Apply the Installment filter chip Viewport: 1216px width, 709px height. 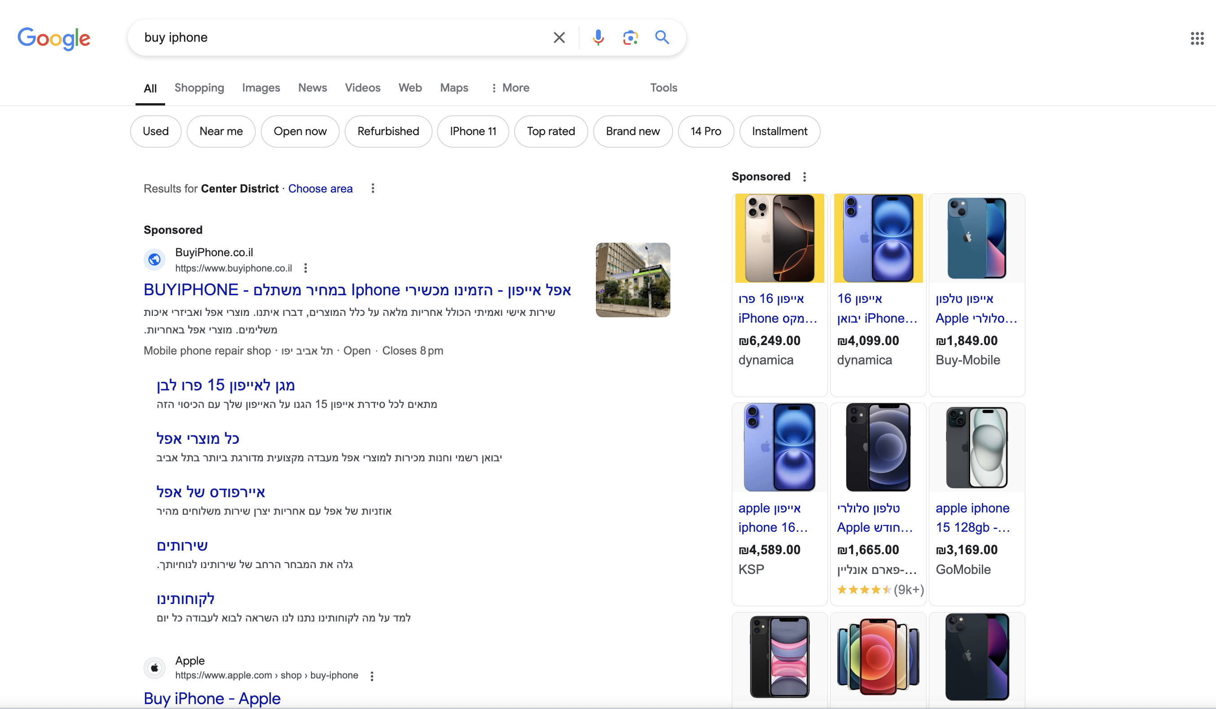780,131
